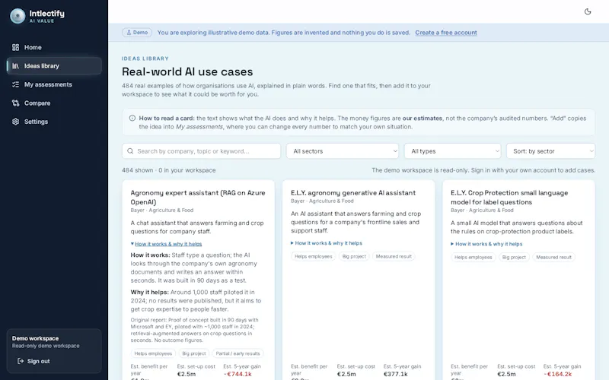609x380 pixels.
Task: Open the Compare page
Action: (x=54, y=103)
